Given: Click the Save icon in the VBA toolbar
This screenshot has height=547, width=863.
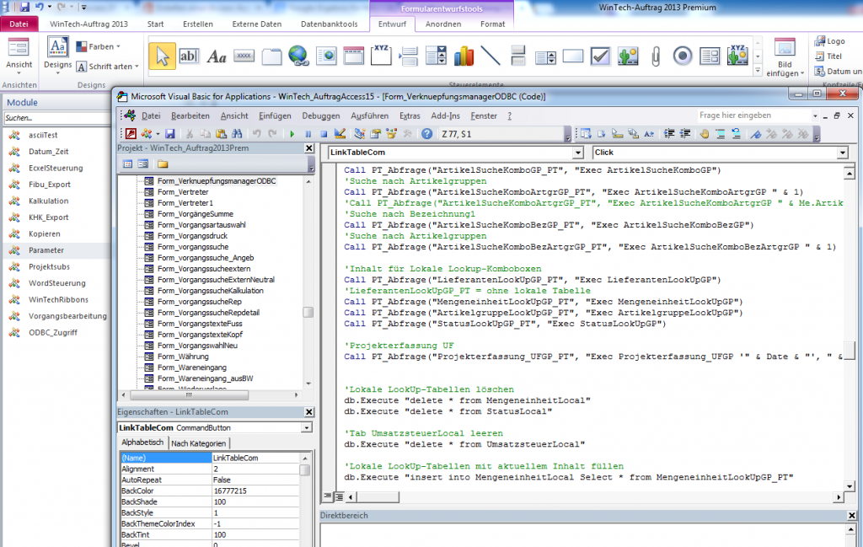Looking at the screenshot, I should 171,133.
